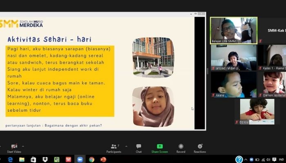286x163 pixels.
Task: Expand video options arrow beside Start Video
Action: click(23, 146)
